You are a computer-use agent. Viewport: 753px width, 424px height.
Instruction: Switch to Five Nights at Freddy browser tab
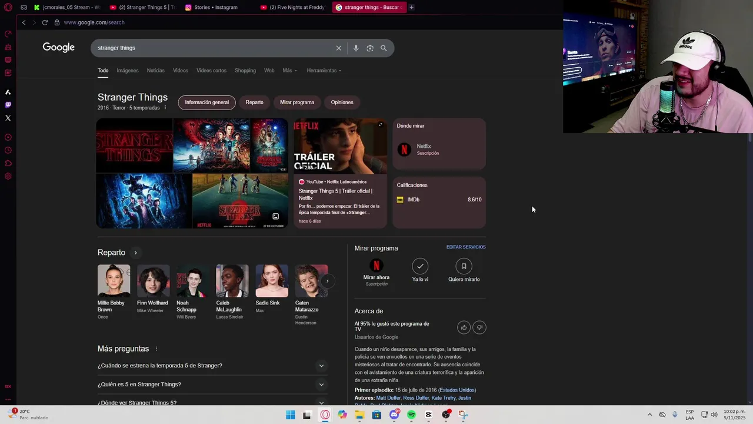292,7
